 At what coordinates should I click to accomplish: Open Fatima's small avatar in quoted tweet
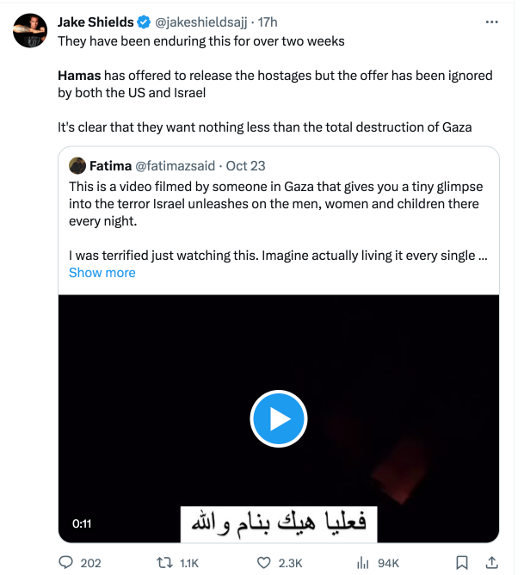(77, 165)
